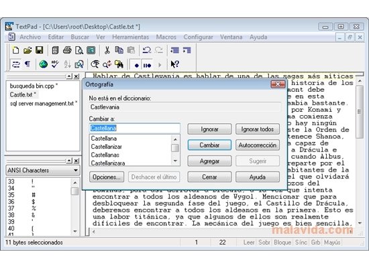Indent the block with the indent icon

[x=187, y=50]
